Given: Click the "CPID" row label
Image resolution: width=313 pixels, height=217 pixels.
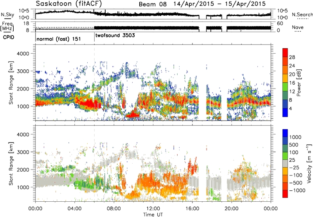Looking at the screenshot, I should click(9, 37).
